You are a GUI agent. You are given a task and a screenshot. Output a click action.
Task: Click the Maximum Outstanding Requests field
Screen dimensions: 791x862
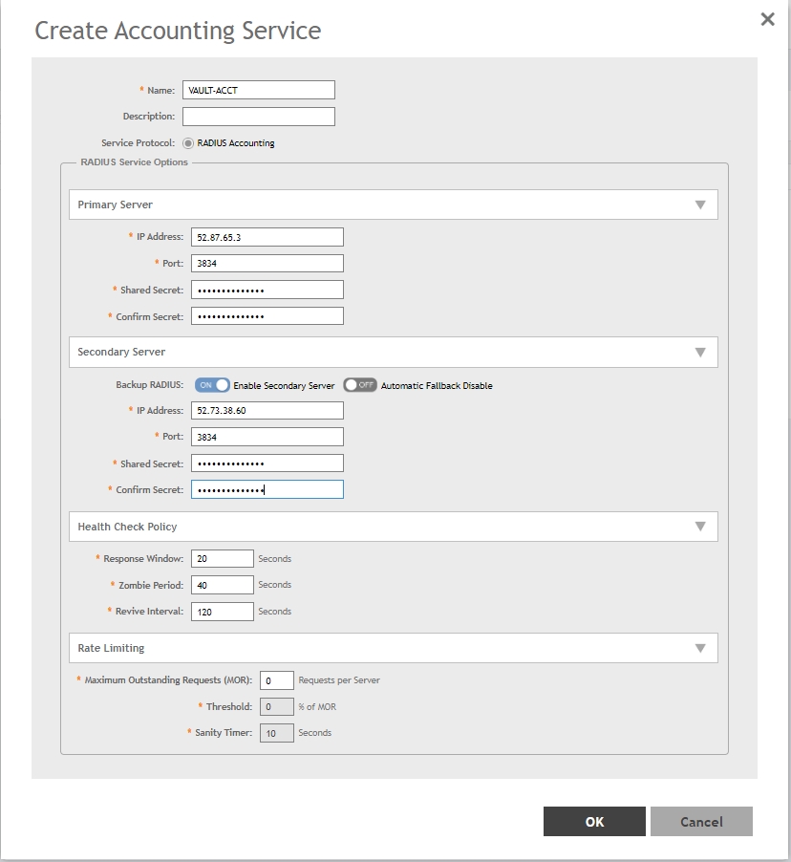point(276,680)
